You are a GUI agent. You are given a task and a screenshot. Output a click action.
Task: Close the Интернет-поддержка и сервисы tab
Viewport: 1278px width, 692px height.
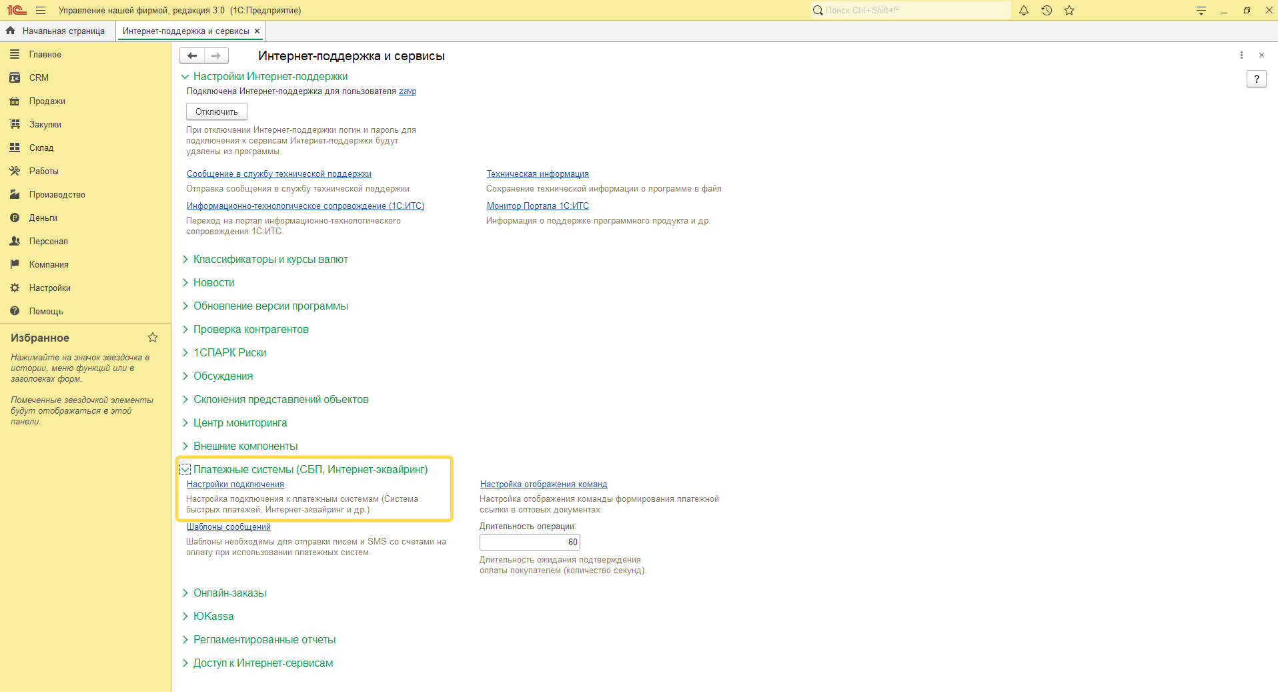tap(257, 31)
